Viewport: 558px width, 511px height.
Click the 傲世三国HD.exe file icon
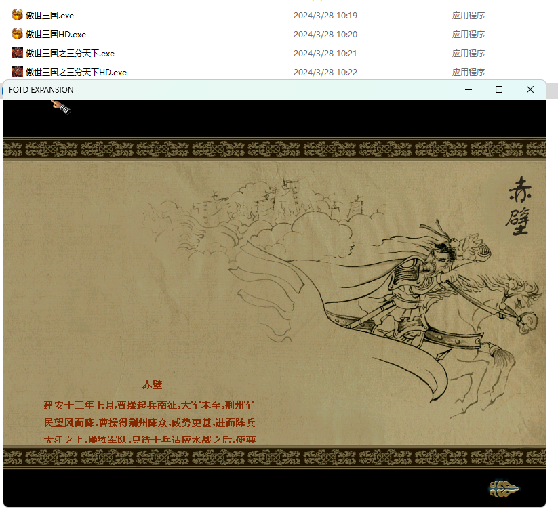tap(18, 34)
